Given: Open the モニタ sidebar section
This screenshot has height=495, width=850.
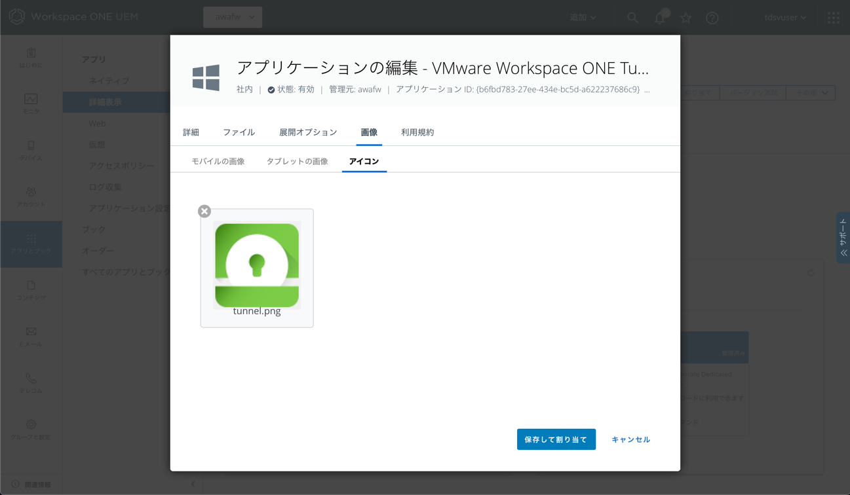Looking at the screenshot, I should click(x=31, y=104).
